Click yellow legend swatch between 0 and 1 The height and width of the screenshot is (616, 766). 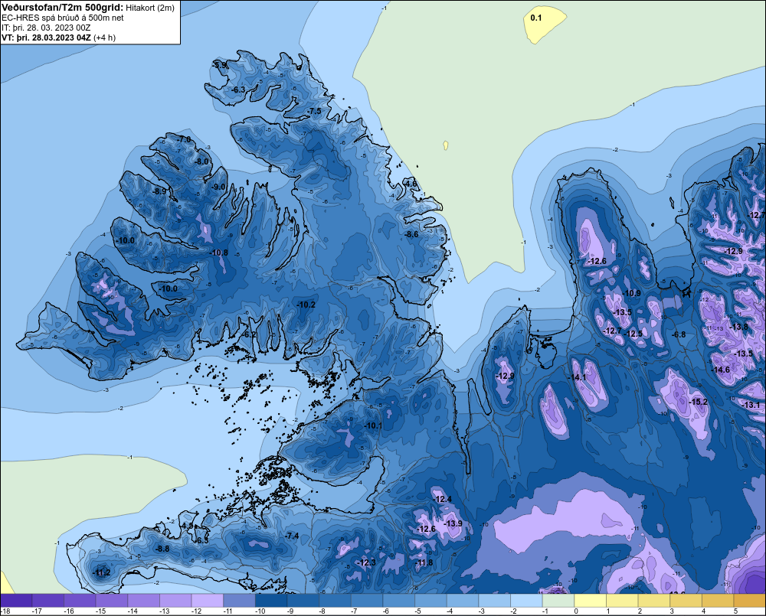click(x=590, y=601)
